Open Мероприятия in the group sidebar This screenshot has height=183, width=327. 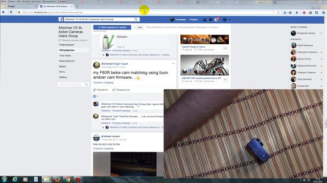tap(67, 61)
